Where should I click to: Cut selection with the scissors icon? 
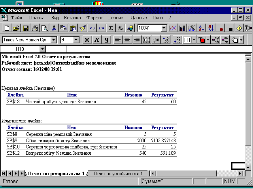54,28
